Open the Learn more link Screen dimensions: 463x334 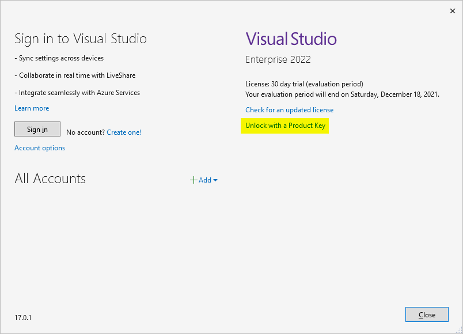(32, 108)
